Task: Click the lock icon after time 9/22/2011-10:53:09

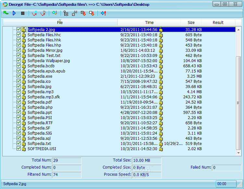Action: coord(161,56)
